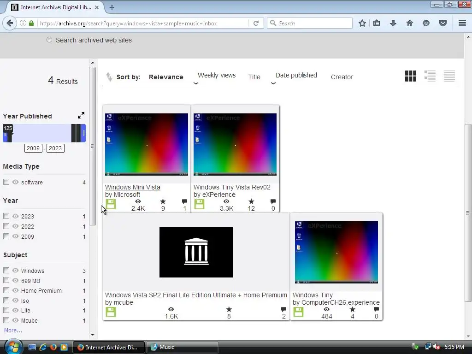Select Search archived web sites radio

49,40
